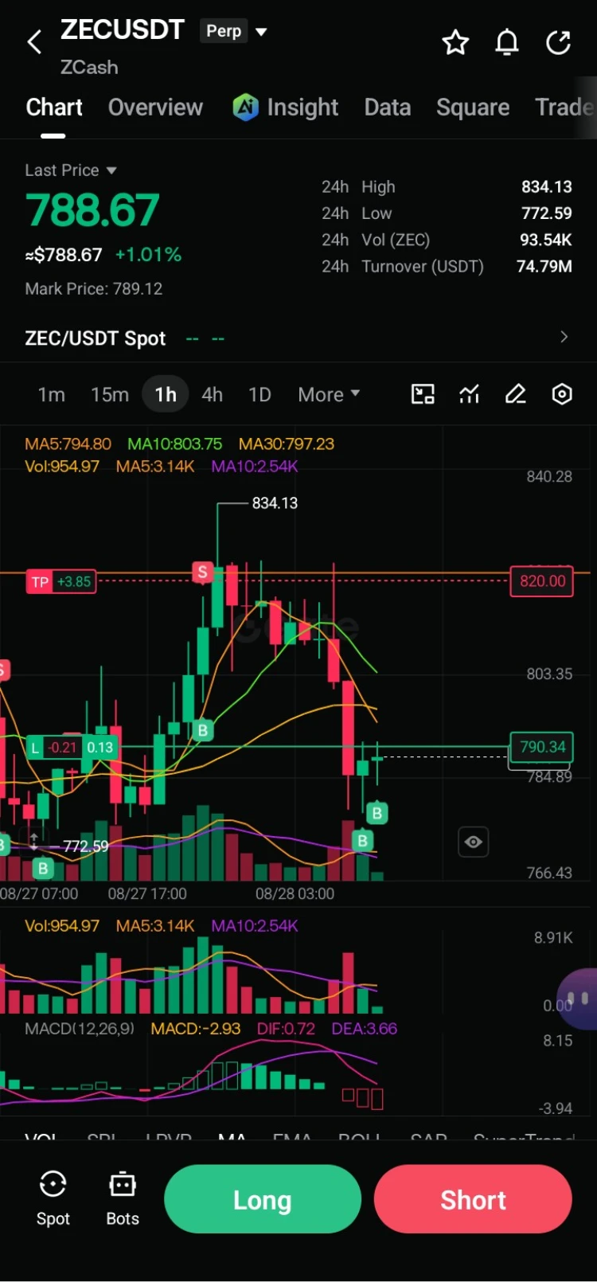Toggle the eye icon on the chart
Screen dimensions: 597x1282
[x=474, y=842]
